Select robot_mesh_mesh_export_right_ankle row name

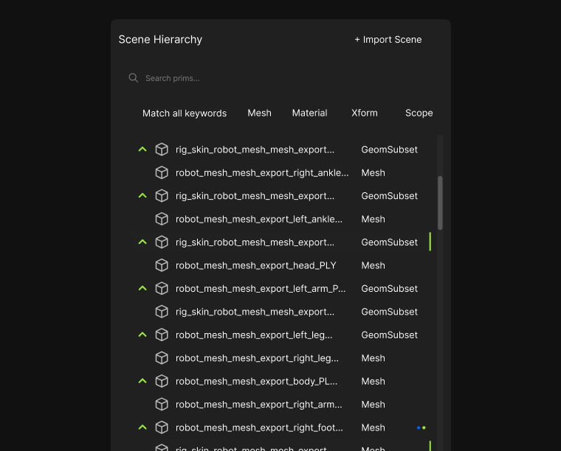pyautogui.click(x=262, y=173)
